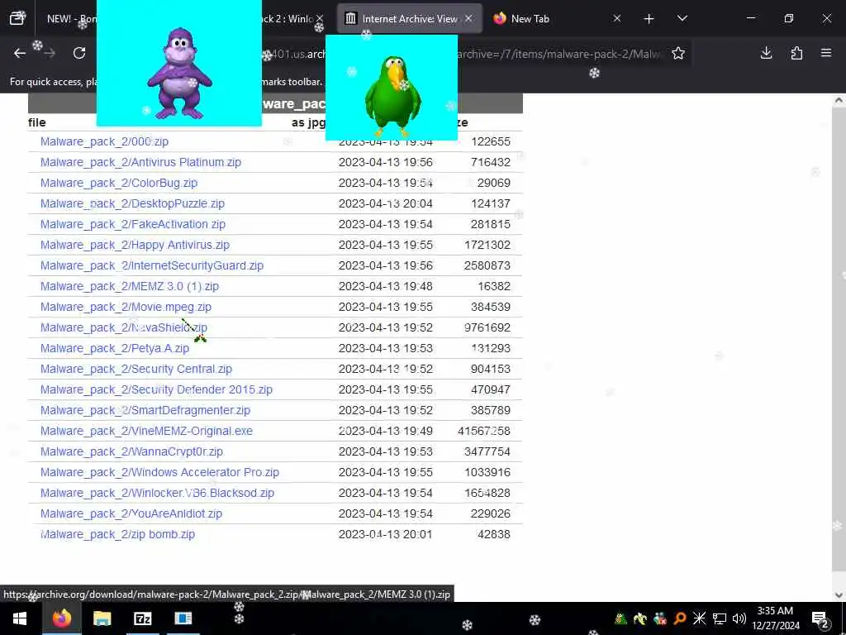Open the Firefox downloads panel
The image size is (846, 635).
pyautogui.click(x=766, y=53)
